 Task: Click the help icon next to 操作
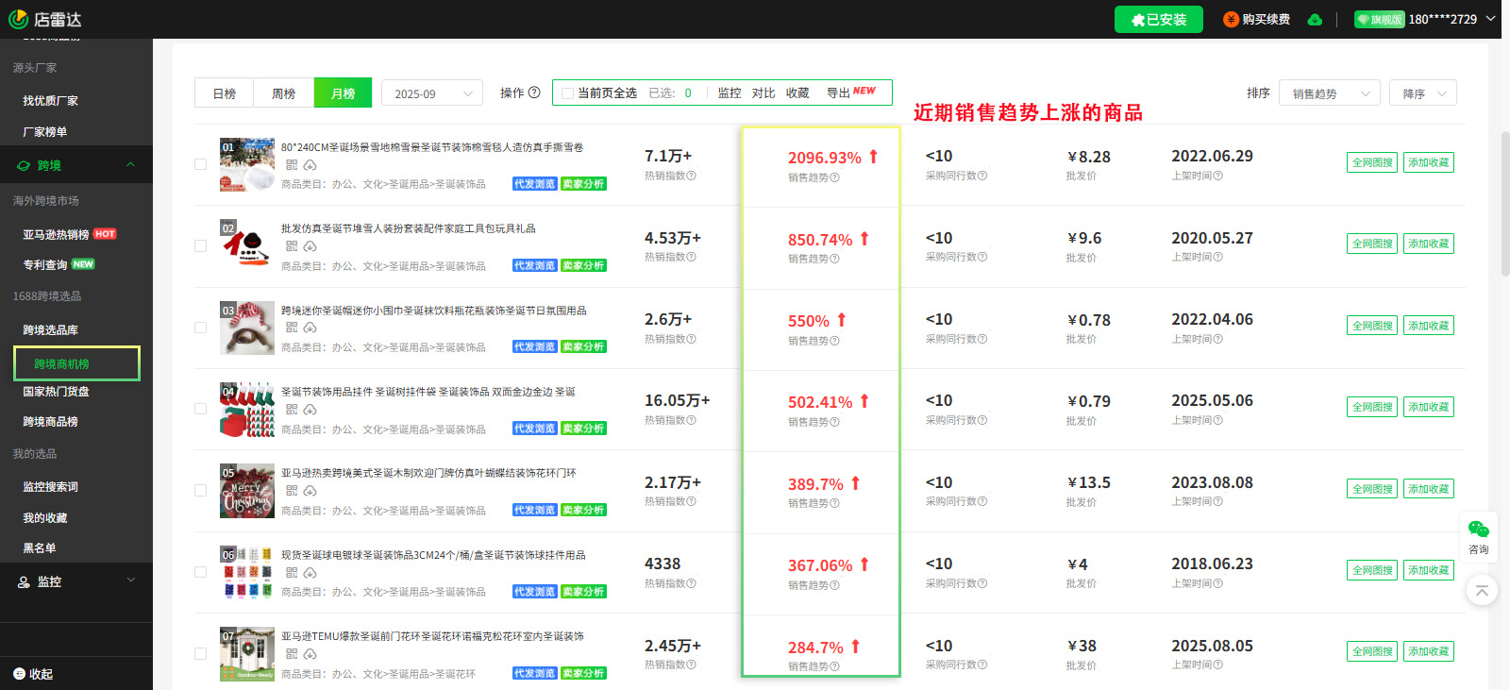click(534, 93)
